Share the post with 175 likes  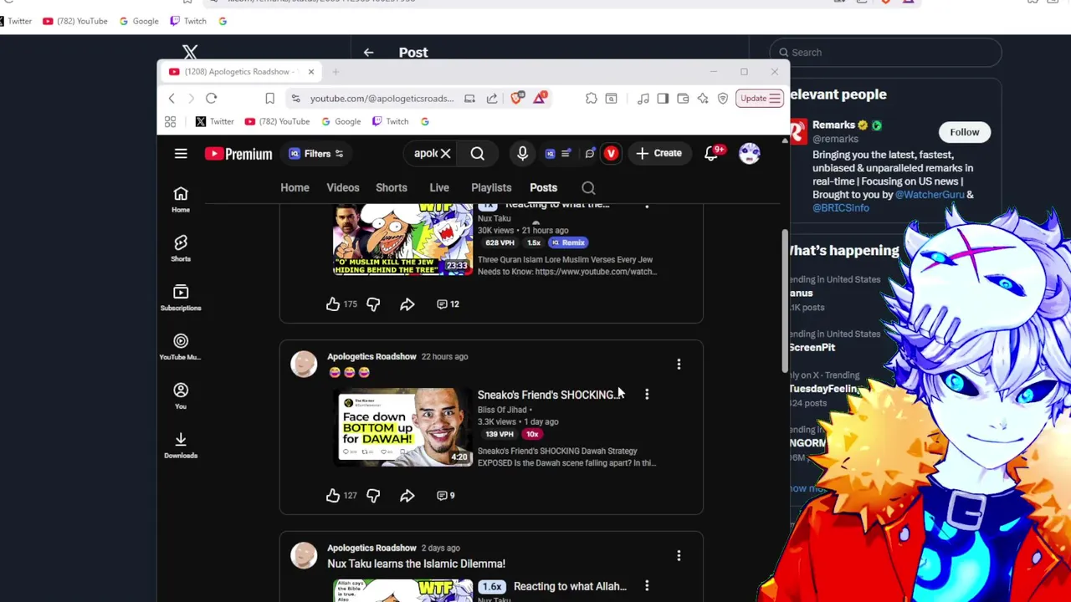407,304
